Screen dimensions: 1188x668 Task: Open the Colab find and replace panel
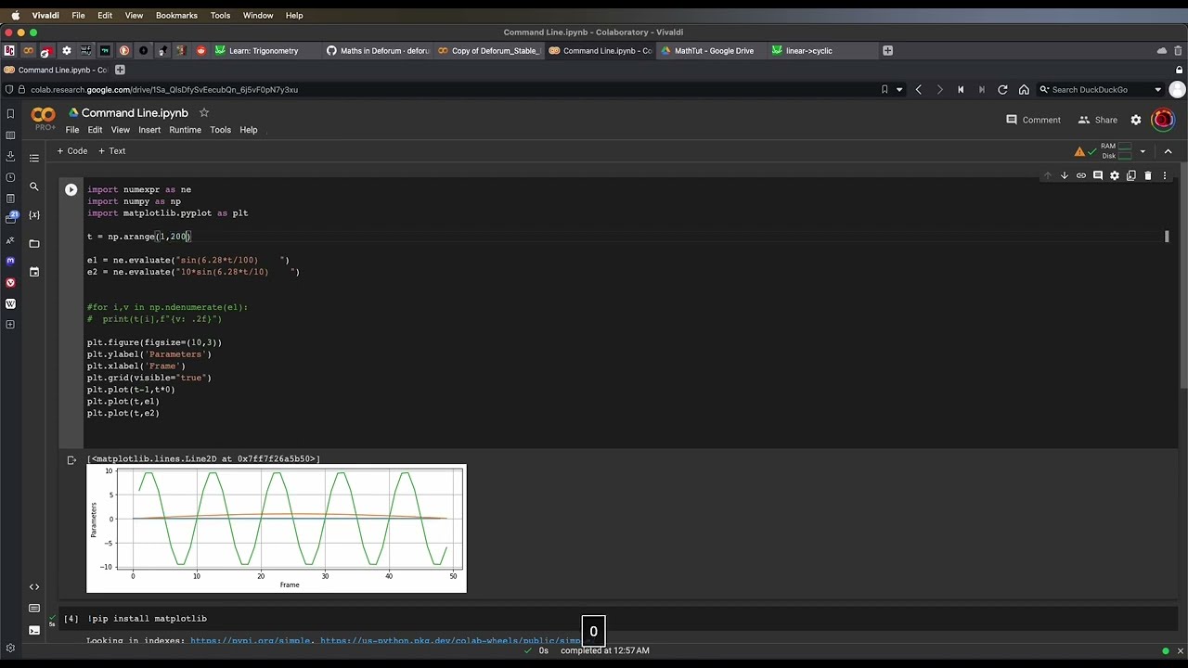pyautogui.click(x=34, y=186)
